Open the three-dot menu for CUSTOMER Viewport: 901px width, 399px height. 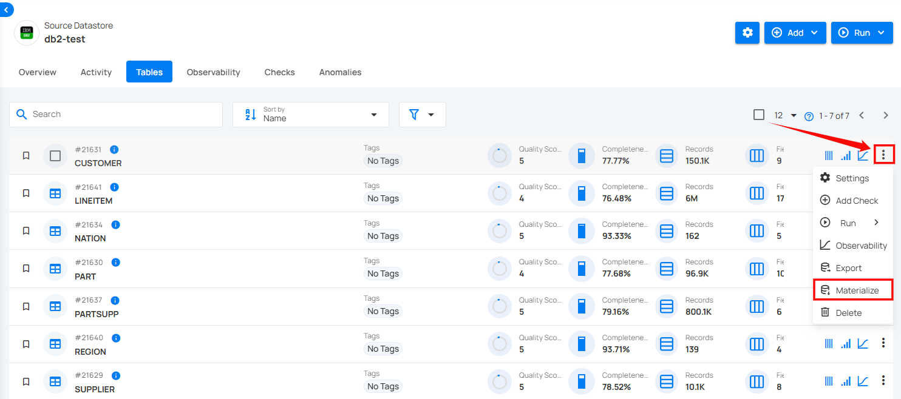tap(883, 155)
